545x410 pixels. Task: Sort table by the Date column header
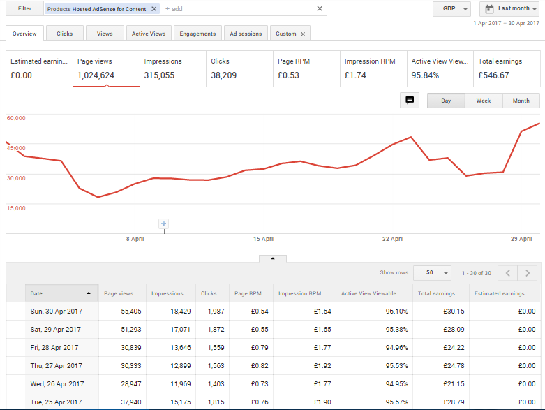[61, 293]
